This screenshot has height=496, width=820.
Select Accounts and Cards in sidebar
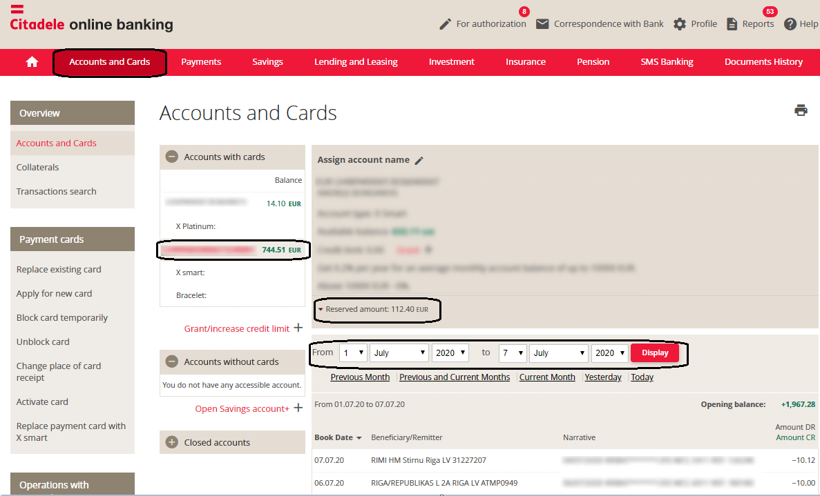pyautogui.click(x=57, y=143)
